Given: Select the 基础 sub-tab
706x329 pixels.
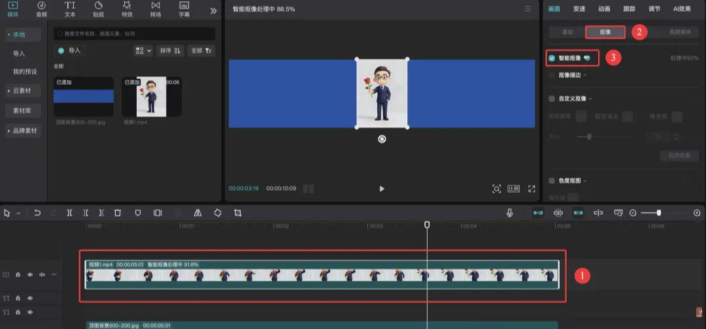Looking at the screenshot, I should tap(567, 33).
